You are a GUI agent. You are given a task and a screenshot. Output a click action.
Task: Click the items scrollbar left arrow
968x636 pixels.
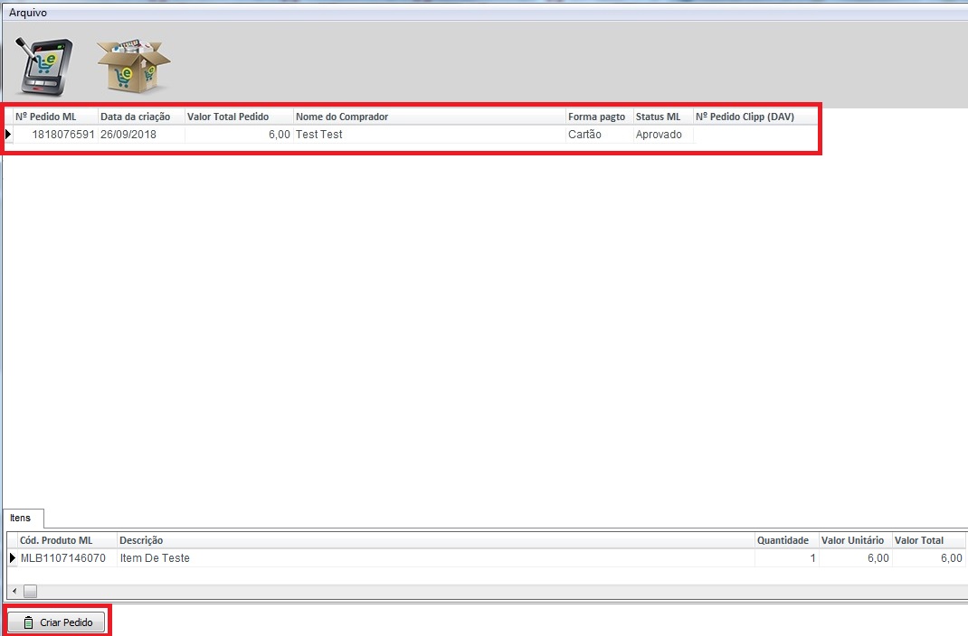tap(14, 592)
